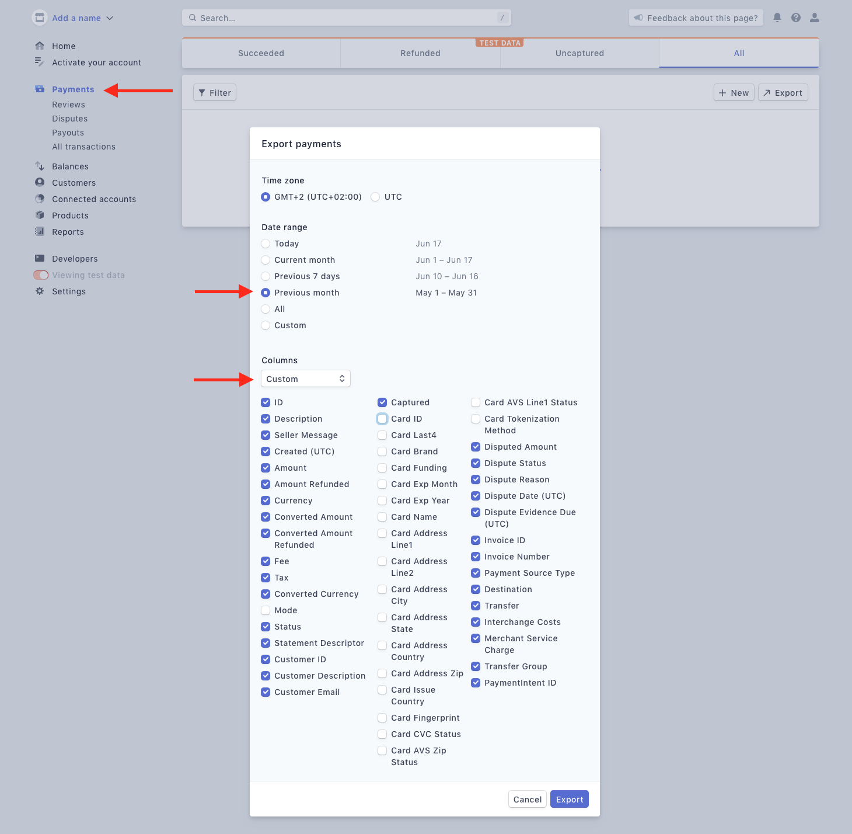Click the notifications bell icon
Viewport: 852px width, 834px height.
(x=777, y=18)
